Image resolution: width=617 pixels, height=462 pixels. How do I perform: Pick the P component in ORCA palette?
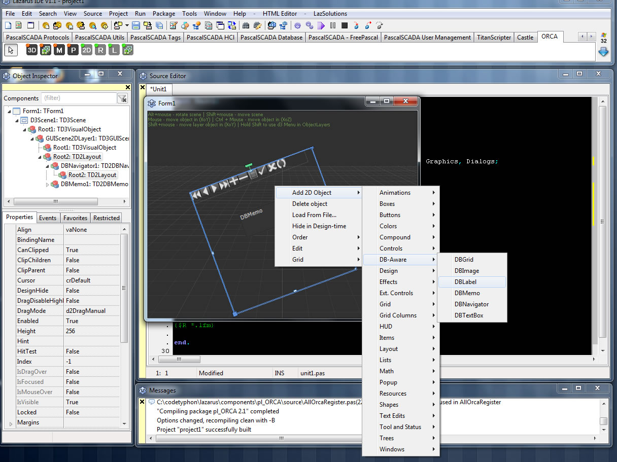tap(73, 50)
